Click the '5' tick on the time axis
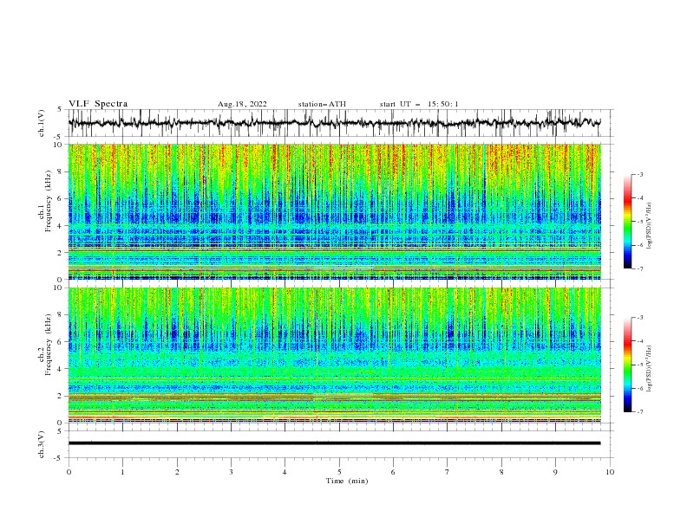Screen dimensions: 687x530 pyautogui.click(x=339, y=472)
